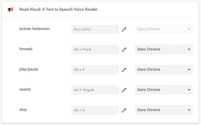Expand the rewind scope Dans Chrome dropdown
201x125 pixels.
164,90
